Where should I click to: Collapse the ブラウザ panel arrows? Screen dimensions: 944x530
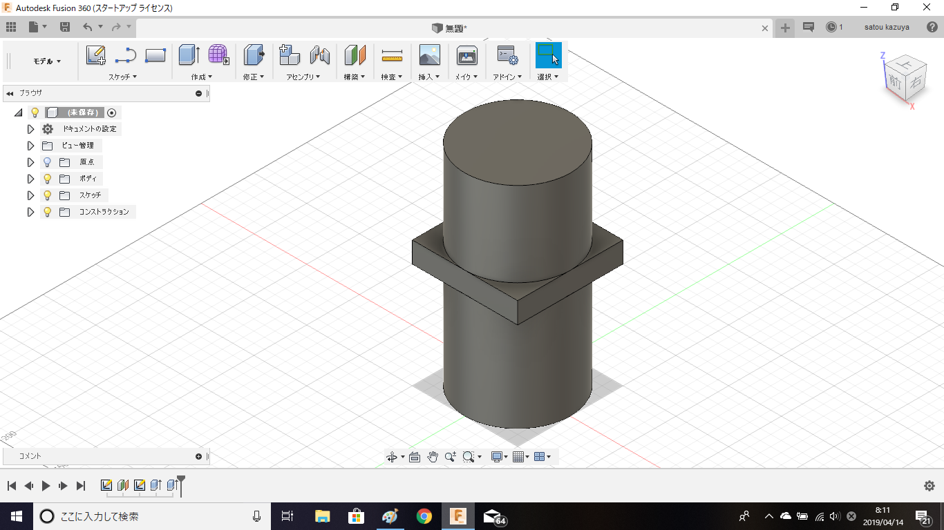click(x=10, y=93)
